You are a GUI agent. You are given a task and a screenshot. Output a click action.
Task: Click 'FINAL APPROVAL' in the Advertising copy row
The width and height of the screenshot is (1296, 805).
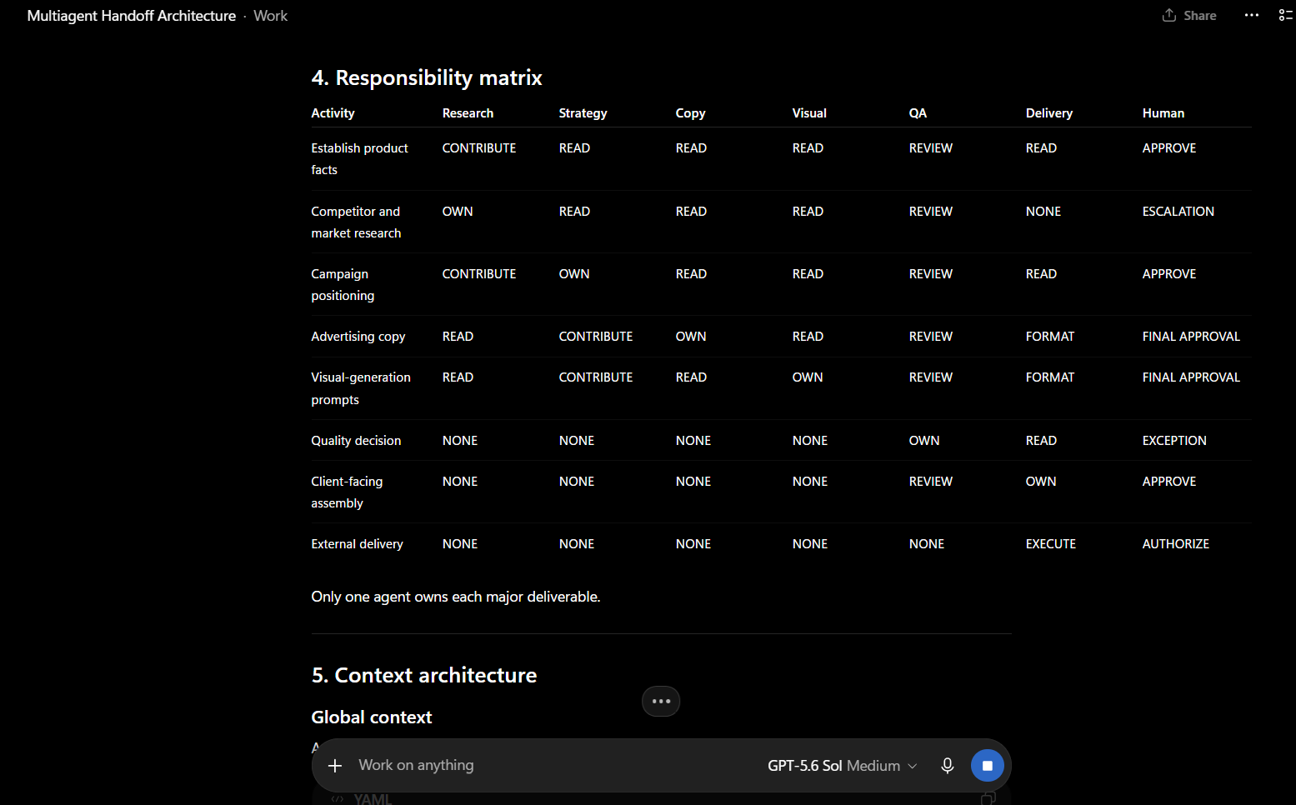pos(1191,337)
